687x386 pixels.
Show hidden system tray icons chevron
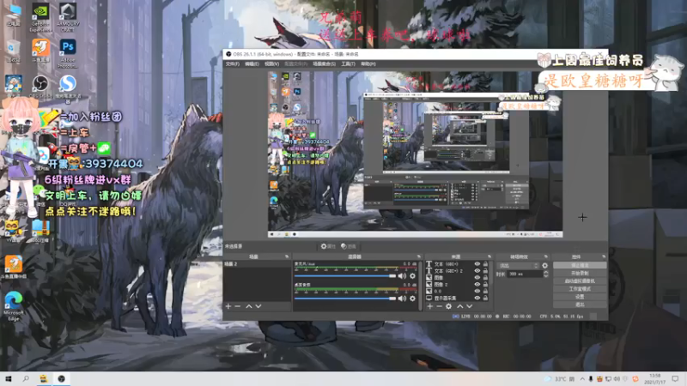(x=582, y=379)
